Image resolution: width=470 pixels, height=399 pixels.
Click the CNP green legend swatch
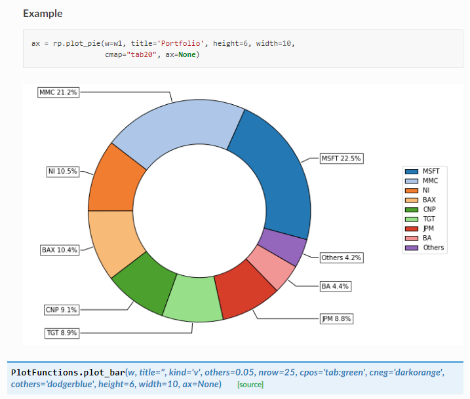(411, 210)
